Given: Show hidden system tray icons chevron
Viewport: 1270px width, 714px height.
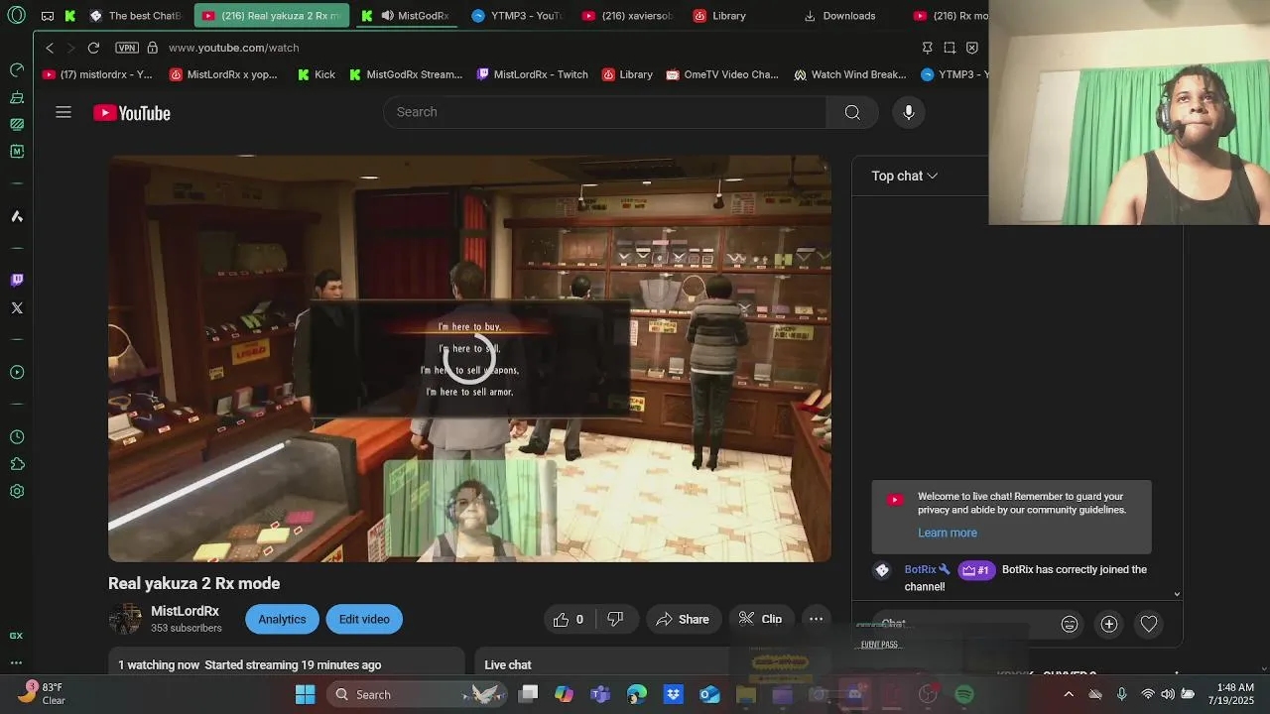Looking at the screenshot, I should [1069, 694].
